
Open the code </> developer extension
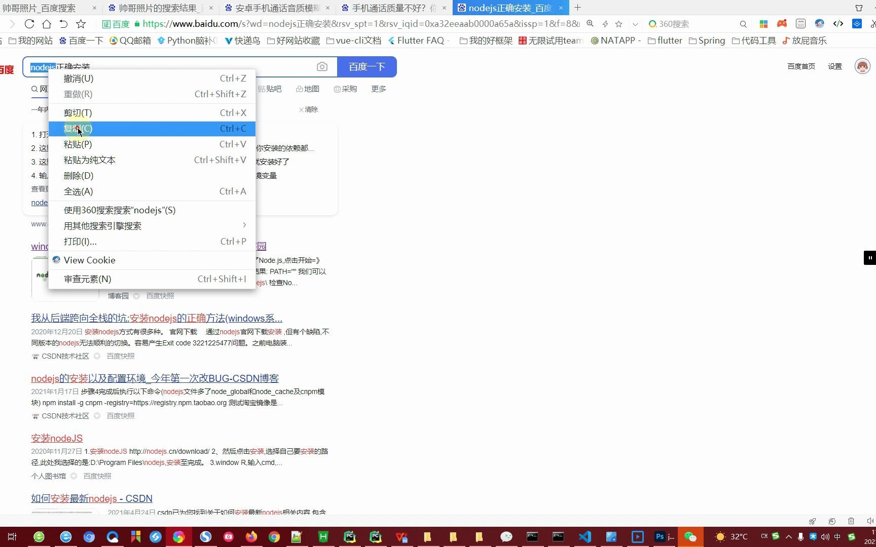point(838,24)
